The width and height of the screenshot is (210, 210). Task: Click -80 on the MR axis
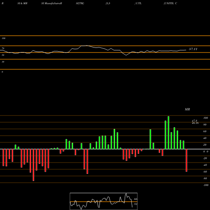[x=205, y=178]
